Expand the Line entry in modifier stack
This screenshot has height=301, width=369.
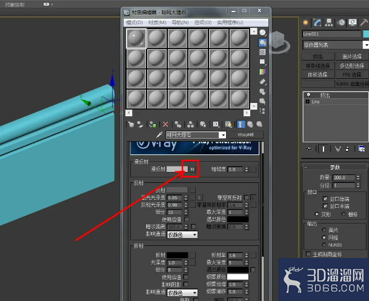308,102
